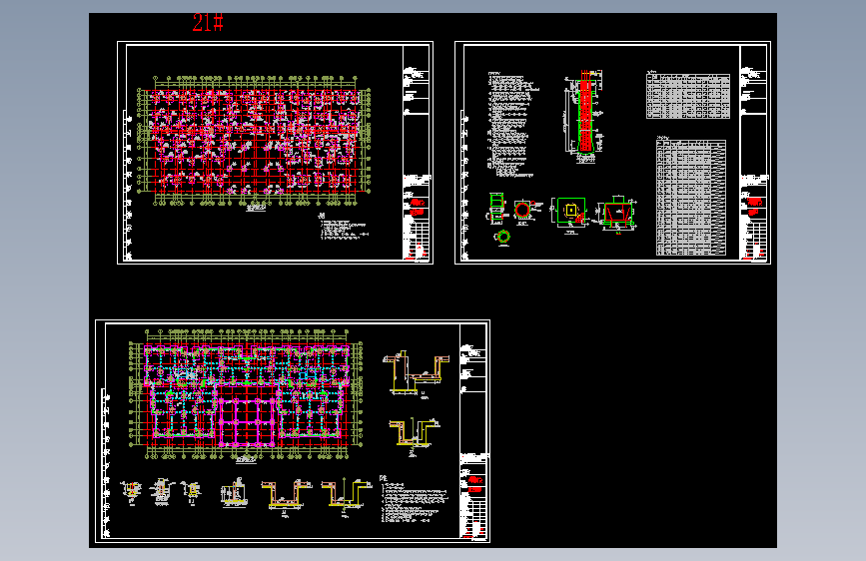The height and width of the screenshot is (561, 866).
Task: Click the notes block in the bottom-left sheet
Action: pyautogui.click(x=414, y=498)
